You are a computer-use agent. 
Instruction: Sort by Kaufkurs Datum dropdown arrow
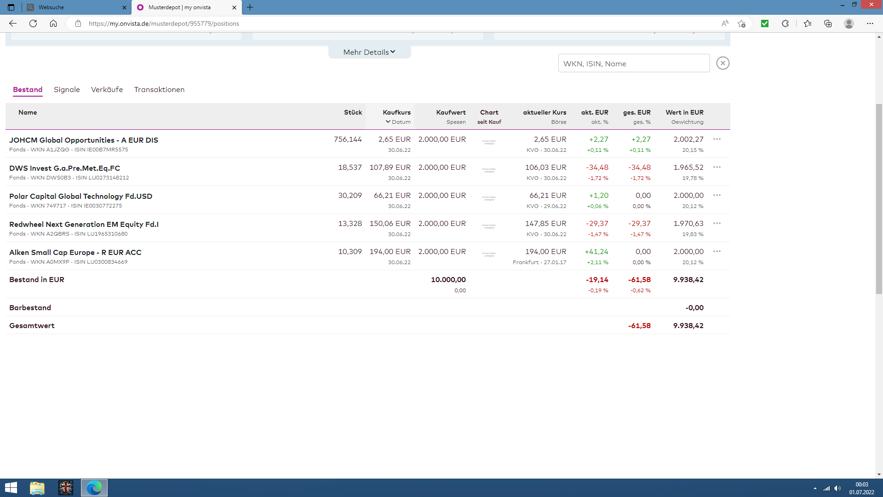pyautogui.click(x=388, y=122)
